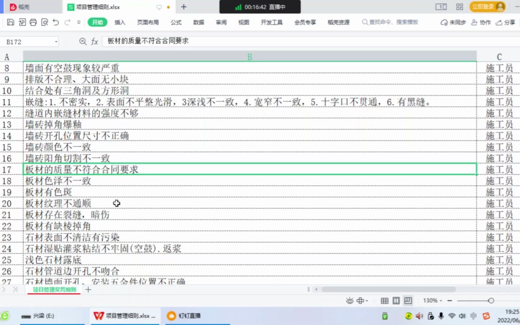520x325 pixels.
Task: Click the Name Box showing B172
Action: click(29, 42)
